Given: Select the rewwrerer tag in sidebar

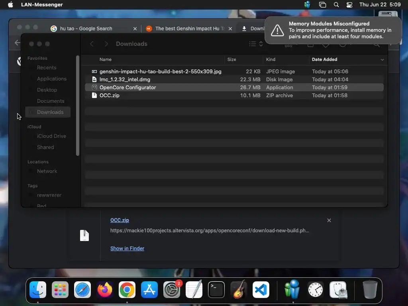Looking at the screenshot, I should (x=49, y=195).
